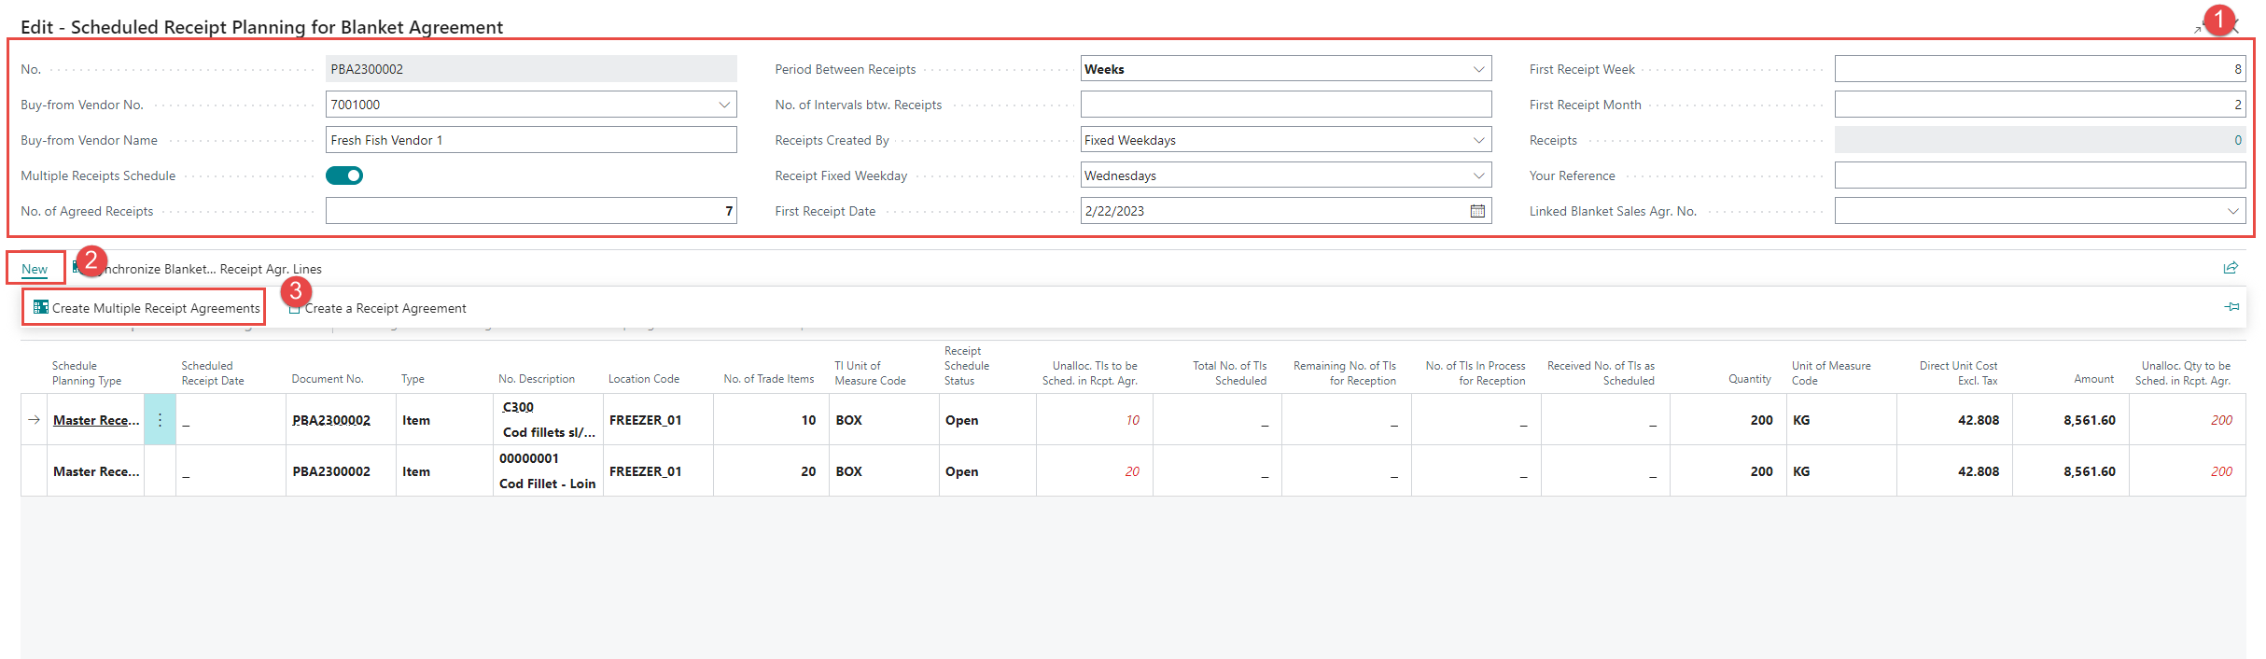Expand the Buy-from Vendor No. dropdown
2266x659 pixels.
click(724, 105)
